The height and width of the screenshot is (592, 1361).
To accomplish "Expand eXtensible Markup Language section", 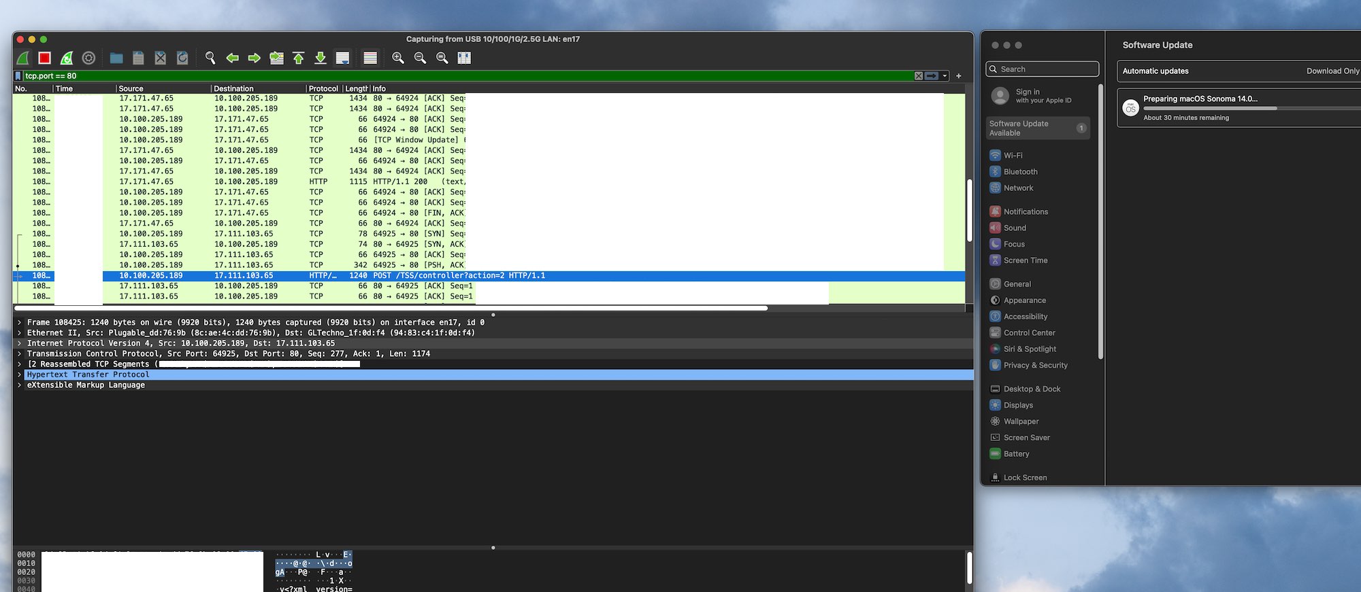I will coord(20,385).
